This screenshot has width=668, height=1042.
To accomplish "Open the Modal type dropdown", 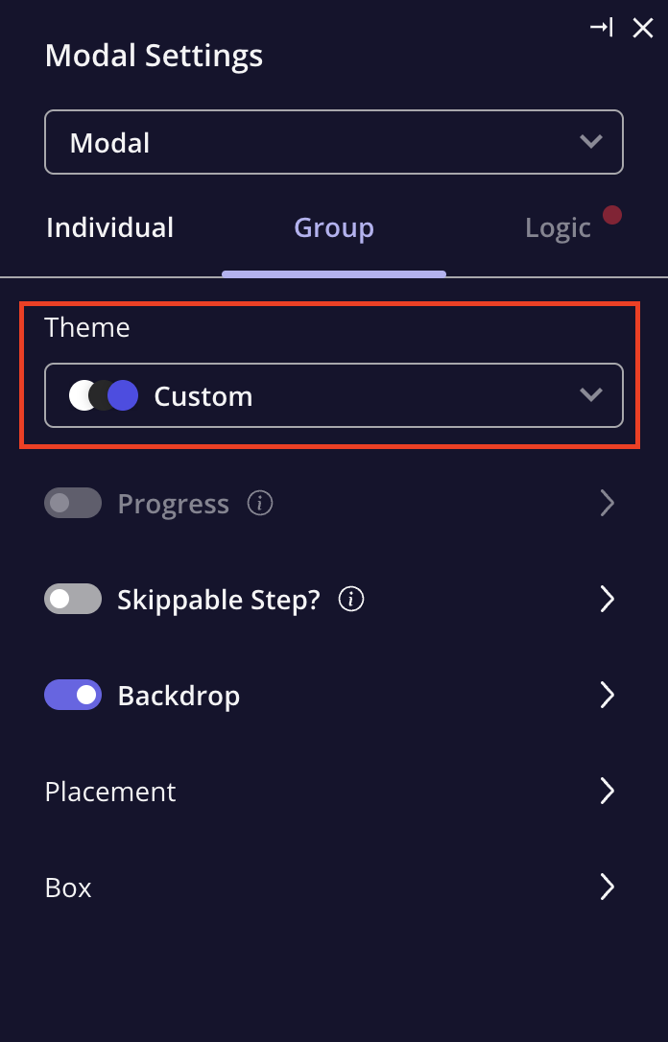I will 334,142.
